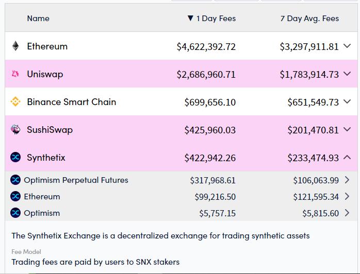
Task: Expand Binance Smart Chain row chevron
Action: pos(347,102)
